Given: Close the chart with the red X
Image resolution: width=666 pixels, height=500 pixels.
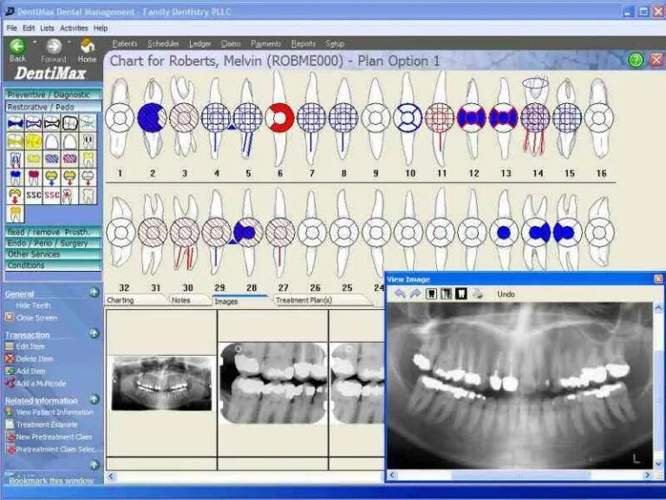Looking at the screenshot, I should [x=656, y=60].
